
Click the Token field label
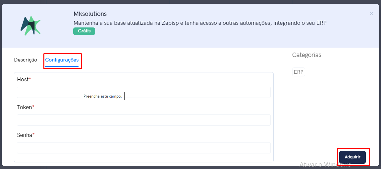[25, 107]
